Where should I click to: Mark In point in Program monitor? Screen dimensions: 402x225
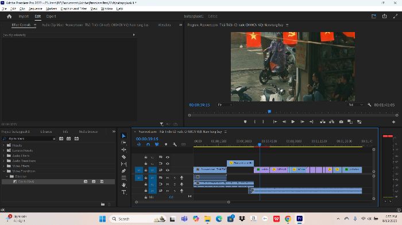click(254, 122)
